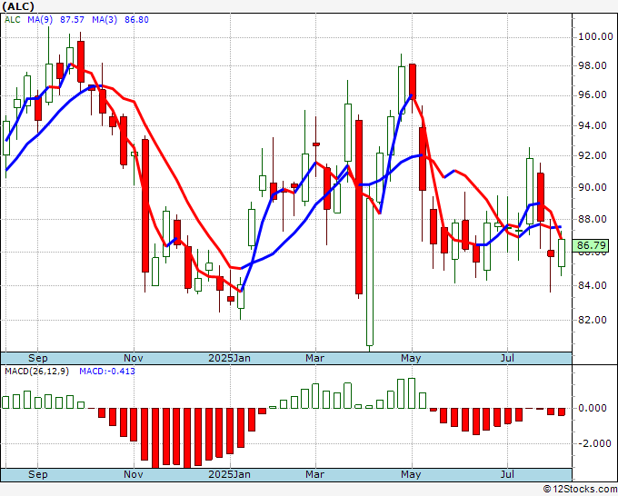The image size is (618, 496).
Task: Click the 100.00 price axis label
Action: click(595, 37)
